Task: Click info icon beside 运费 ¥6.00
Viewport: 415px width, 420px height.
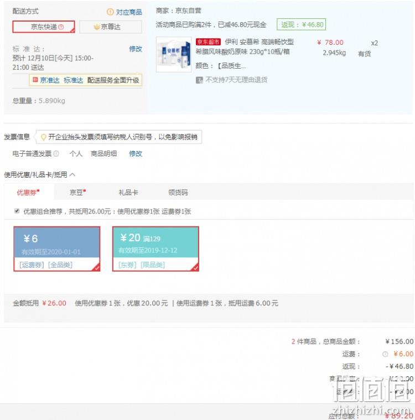Action: pos(385,354)
